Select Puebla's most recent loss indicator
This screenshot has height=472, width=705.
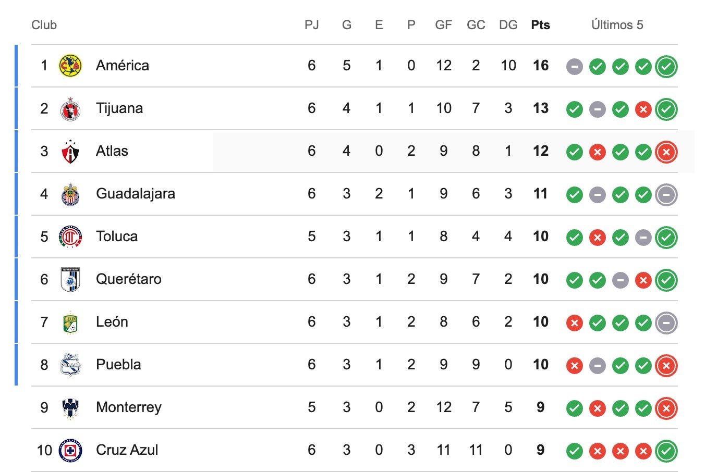point(666,365)
